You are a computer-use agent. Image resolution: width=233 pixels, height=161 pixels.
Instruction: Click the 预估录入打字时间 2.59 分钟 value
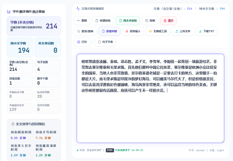click(18, 155)
